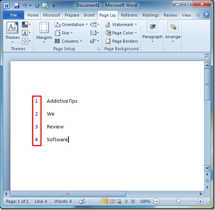Switch to the Home tab
Image resolution: width=215 pixels, height=210 pixels.
coord(33,15)
